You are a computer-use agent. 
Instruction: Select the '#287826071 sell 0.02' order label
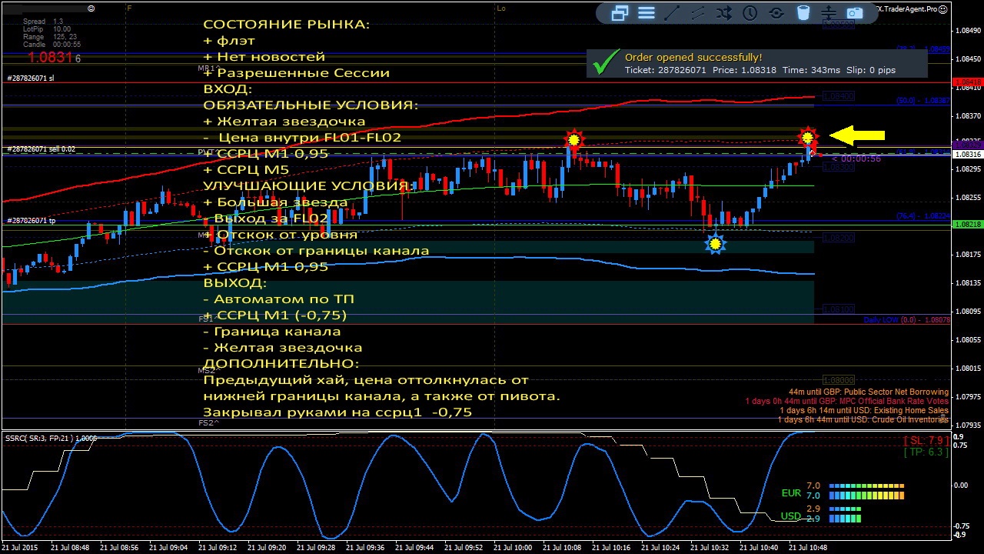(x=42, y=149)
